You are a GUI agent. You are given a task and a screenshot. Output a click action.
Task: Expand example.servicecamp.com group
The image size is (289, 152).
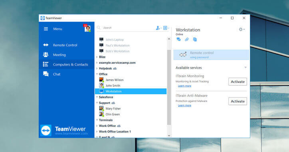point(97,63)
